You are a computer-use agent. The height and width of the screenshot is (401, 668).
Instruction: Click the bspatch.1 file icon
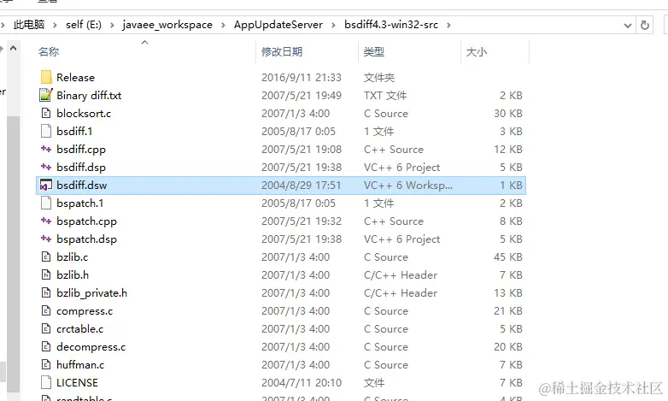click(x=46, y=203)
